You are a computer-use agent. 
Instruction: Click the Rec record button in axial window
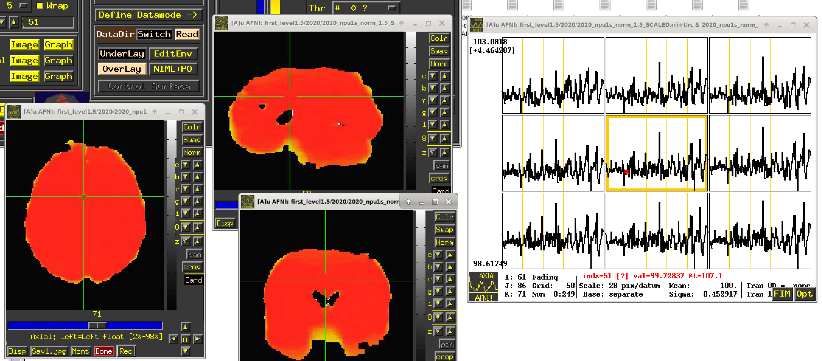coord(126,351)
